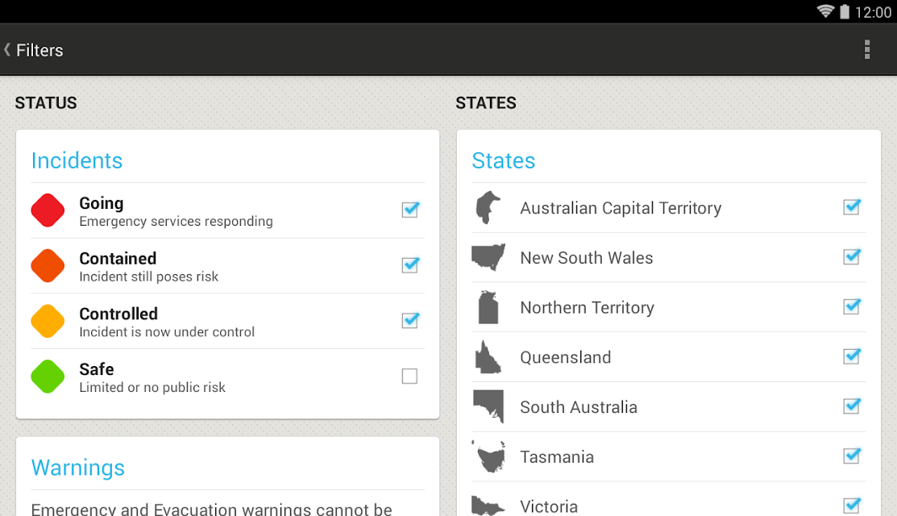The height and width of the screenshot is (516, 897).
Task: Toggle the Australian Capital Territory checkbox
Action: (x=851, y=207)
